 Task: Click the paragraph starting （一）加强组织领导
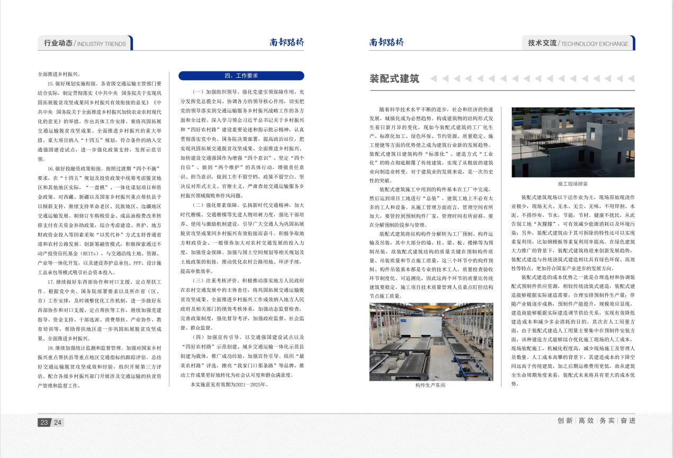[x=241, y=143]
